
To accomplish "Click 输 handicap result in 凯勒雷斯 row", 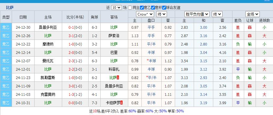I will tap(250, 78).
